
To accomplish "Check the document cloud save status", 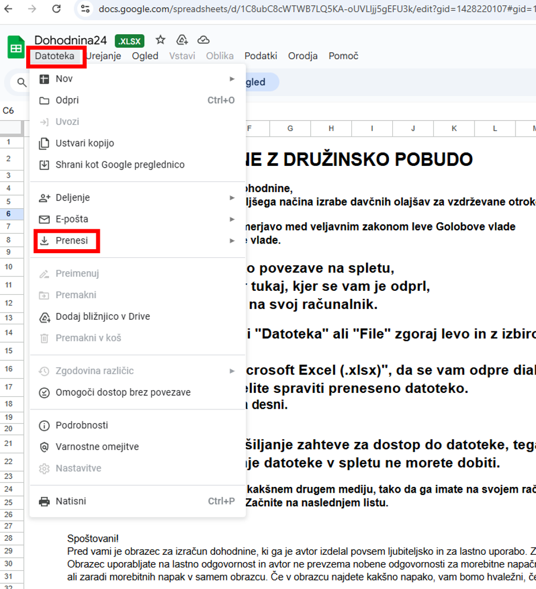I will click(203, 40).
